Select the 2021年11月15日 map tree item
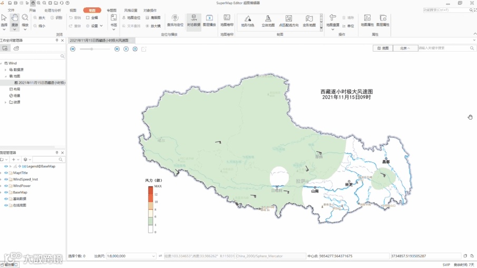Screen dimensions: 477x268 pyautogui.click(x=40, y=83)
